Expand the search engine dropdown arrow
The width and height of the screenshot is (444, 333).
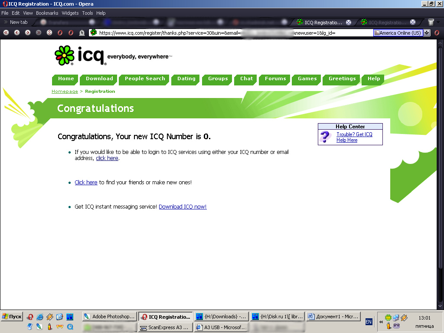pyautogui.click(x=427, y=33)
